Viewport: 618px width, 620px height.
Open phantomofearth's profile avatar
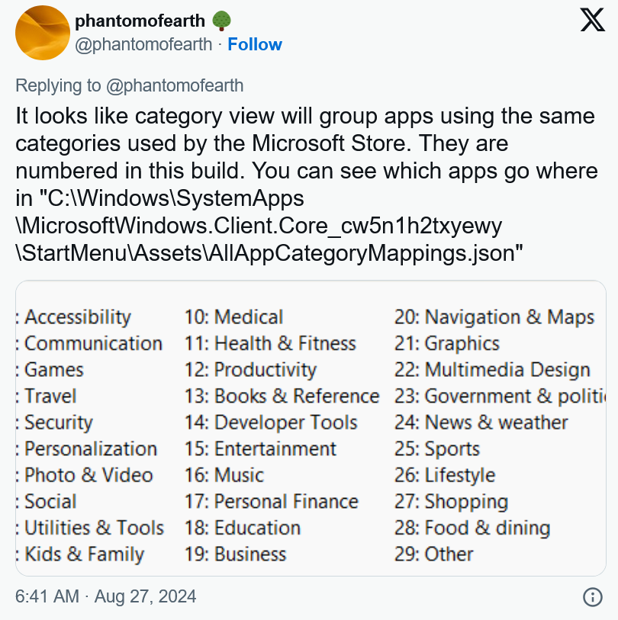pos(43,33)
